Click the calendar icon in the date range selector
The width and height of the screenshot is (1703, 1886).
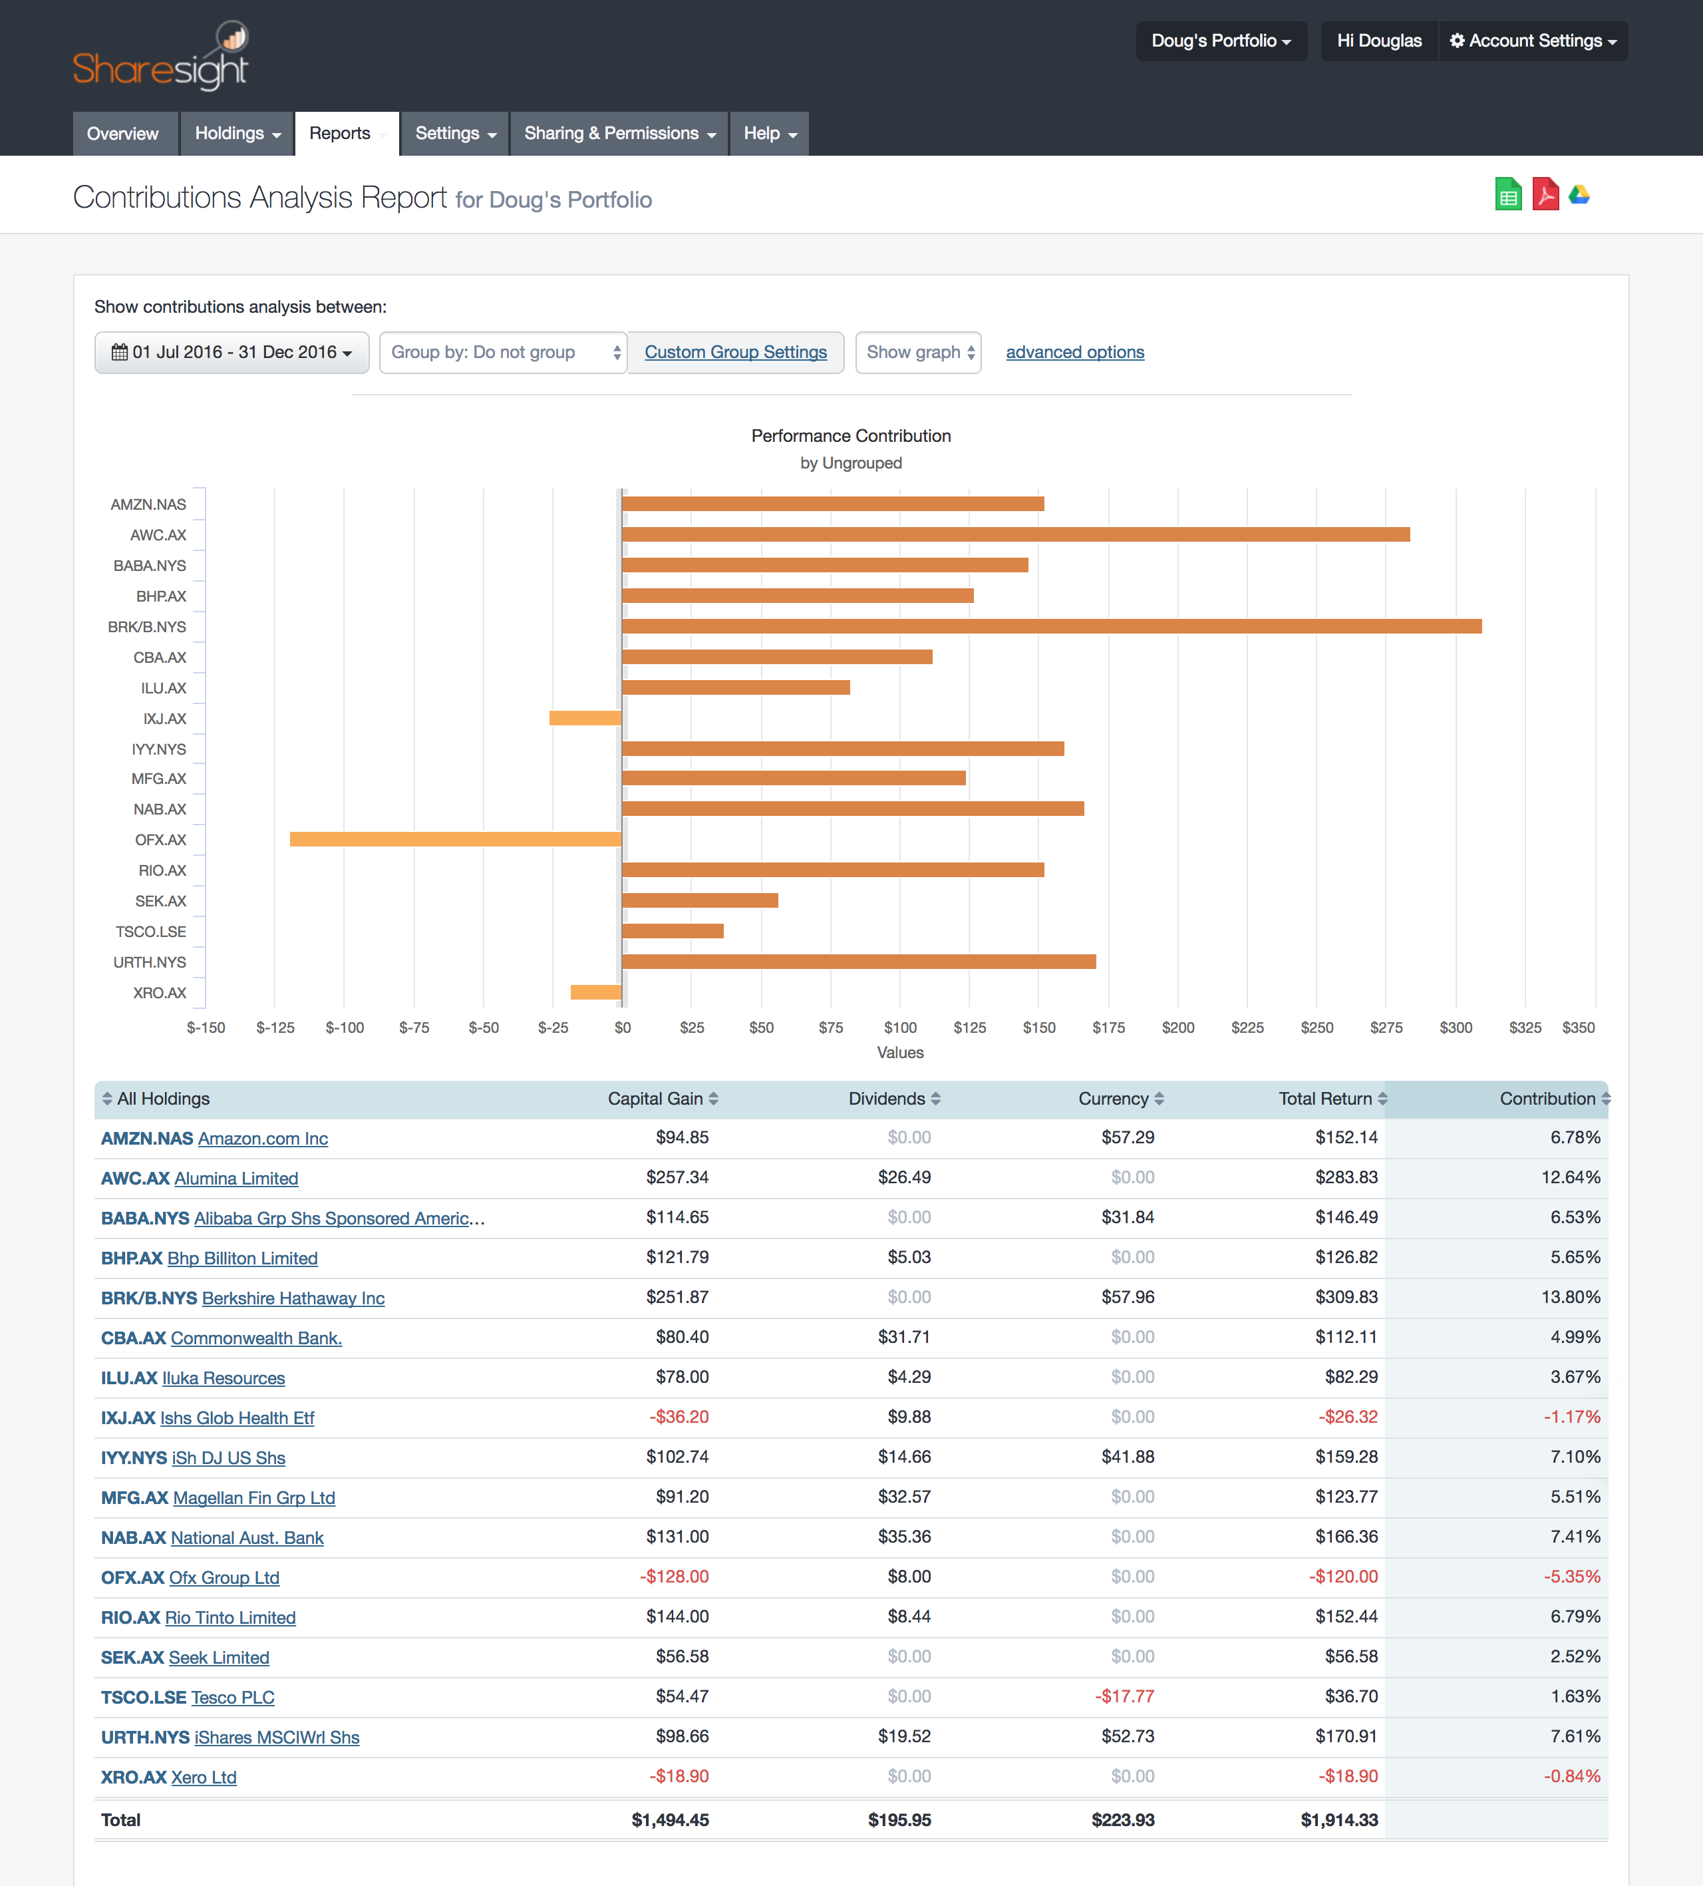[x=119, y=353]
